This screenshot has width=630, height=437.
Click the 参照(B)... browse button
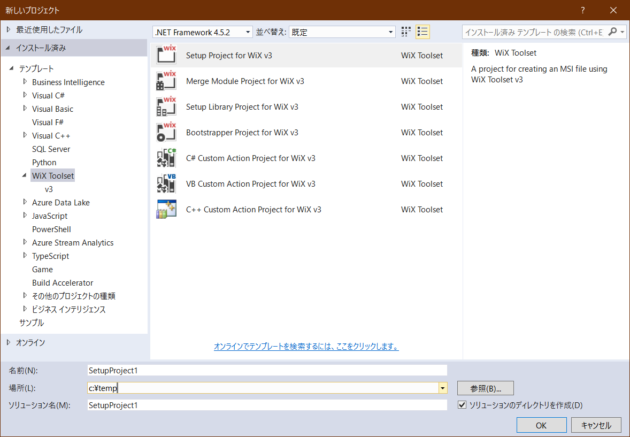[486, 388]
